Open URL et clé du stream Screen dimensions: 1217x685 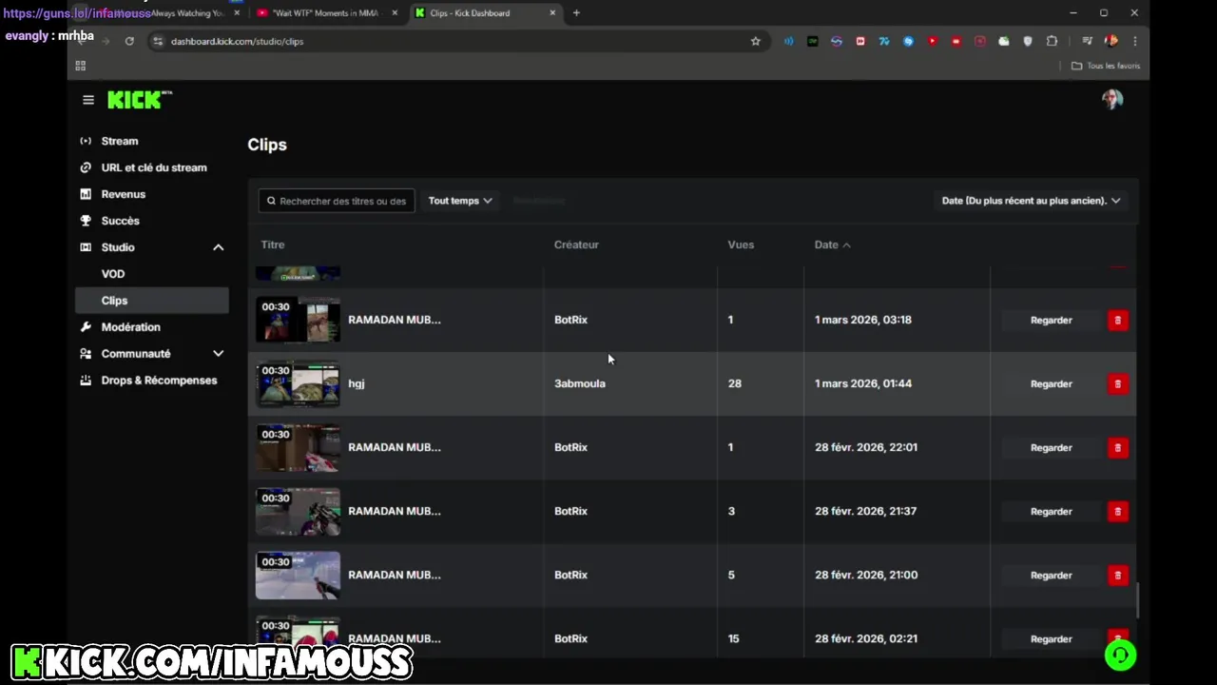click(x=152, y=167)
